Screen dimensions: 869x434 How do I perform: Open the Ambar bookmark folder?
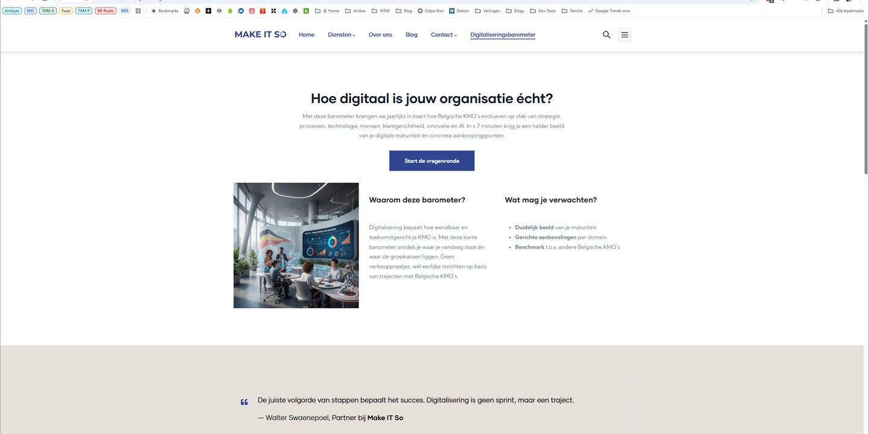coord(355,11)
